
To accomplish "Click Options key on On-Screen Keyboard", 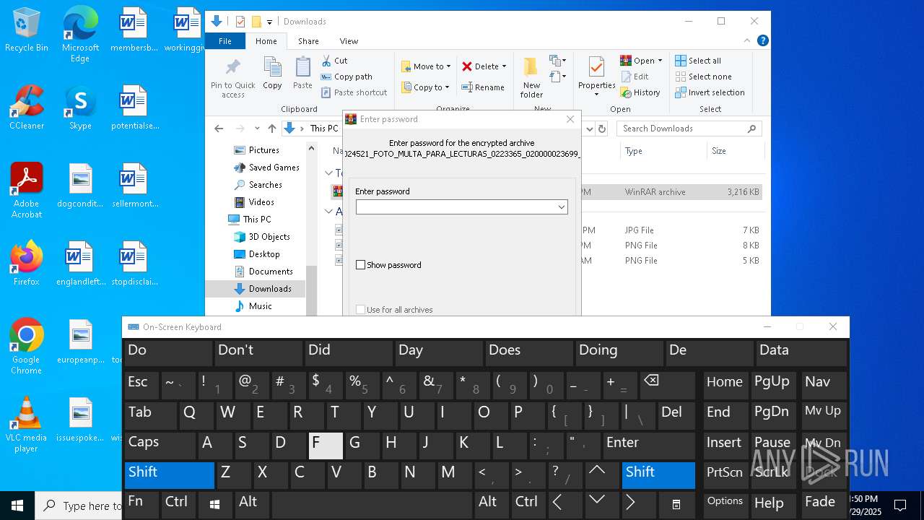I will pos(725,505).
